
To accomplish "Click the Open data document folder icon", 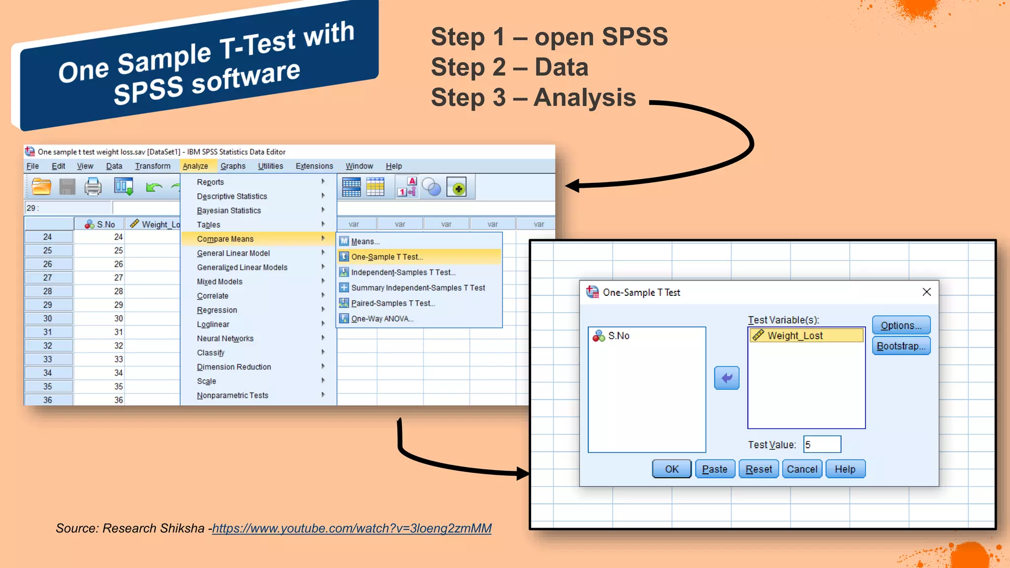I will (x=41, y=187).
